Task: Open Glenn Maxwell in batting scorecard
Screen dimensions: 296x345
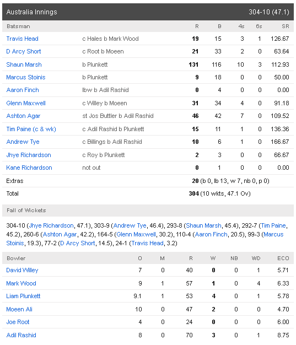Action: (x=26, y=103)
